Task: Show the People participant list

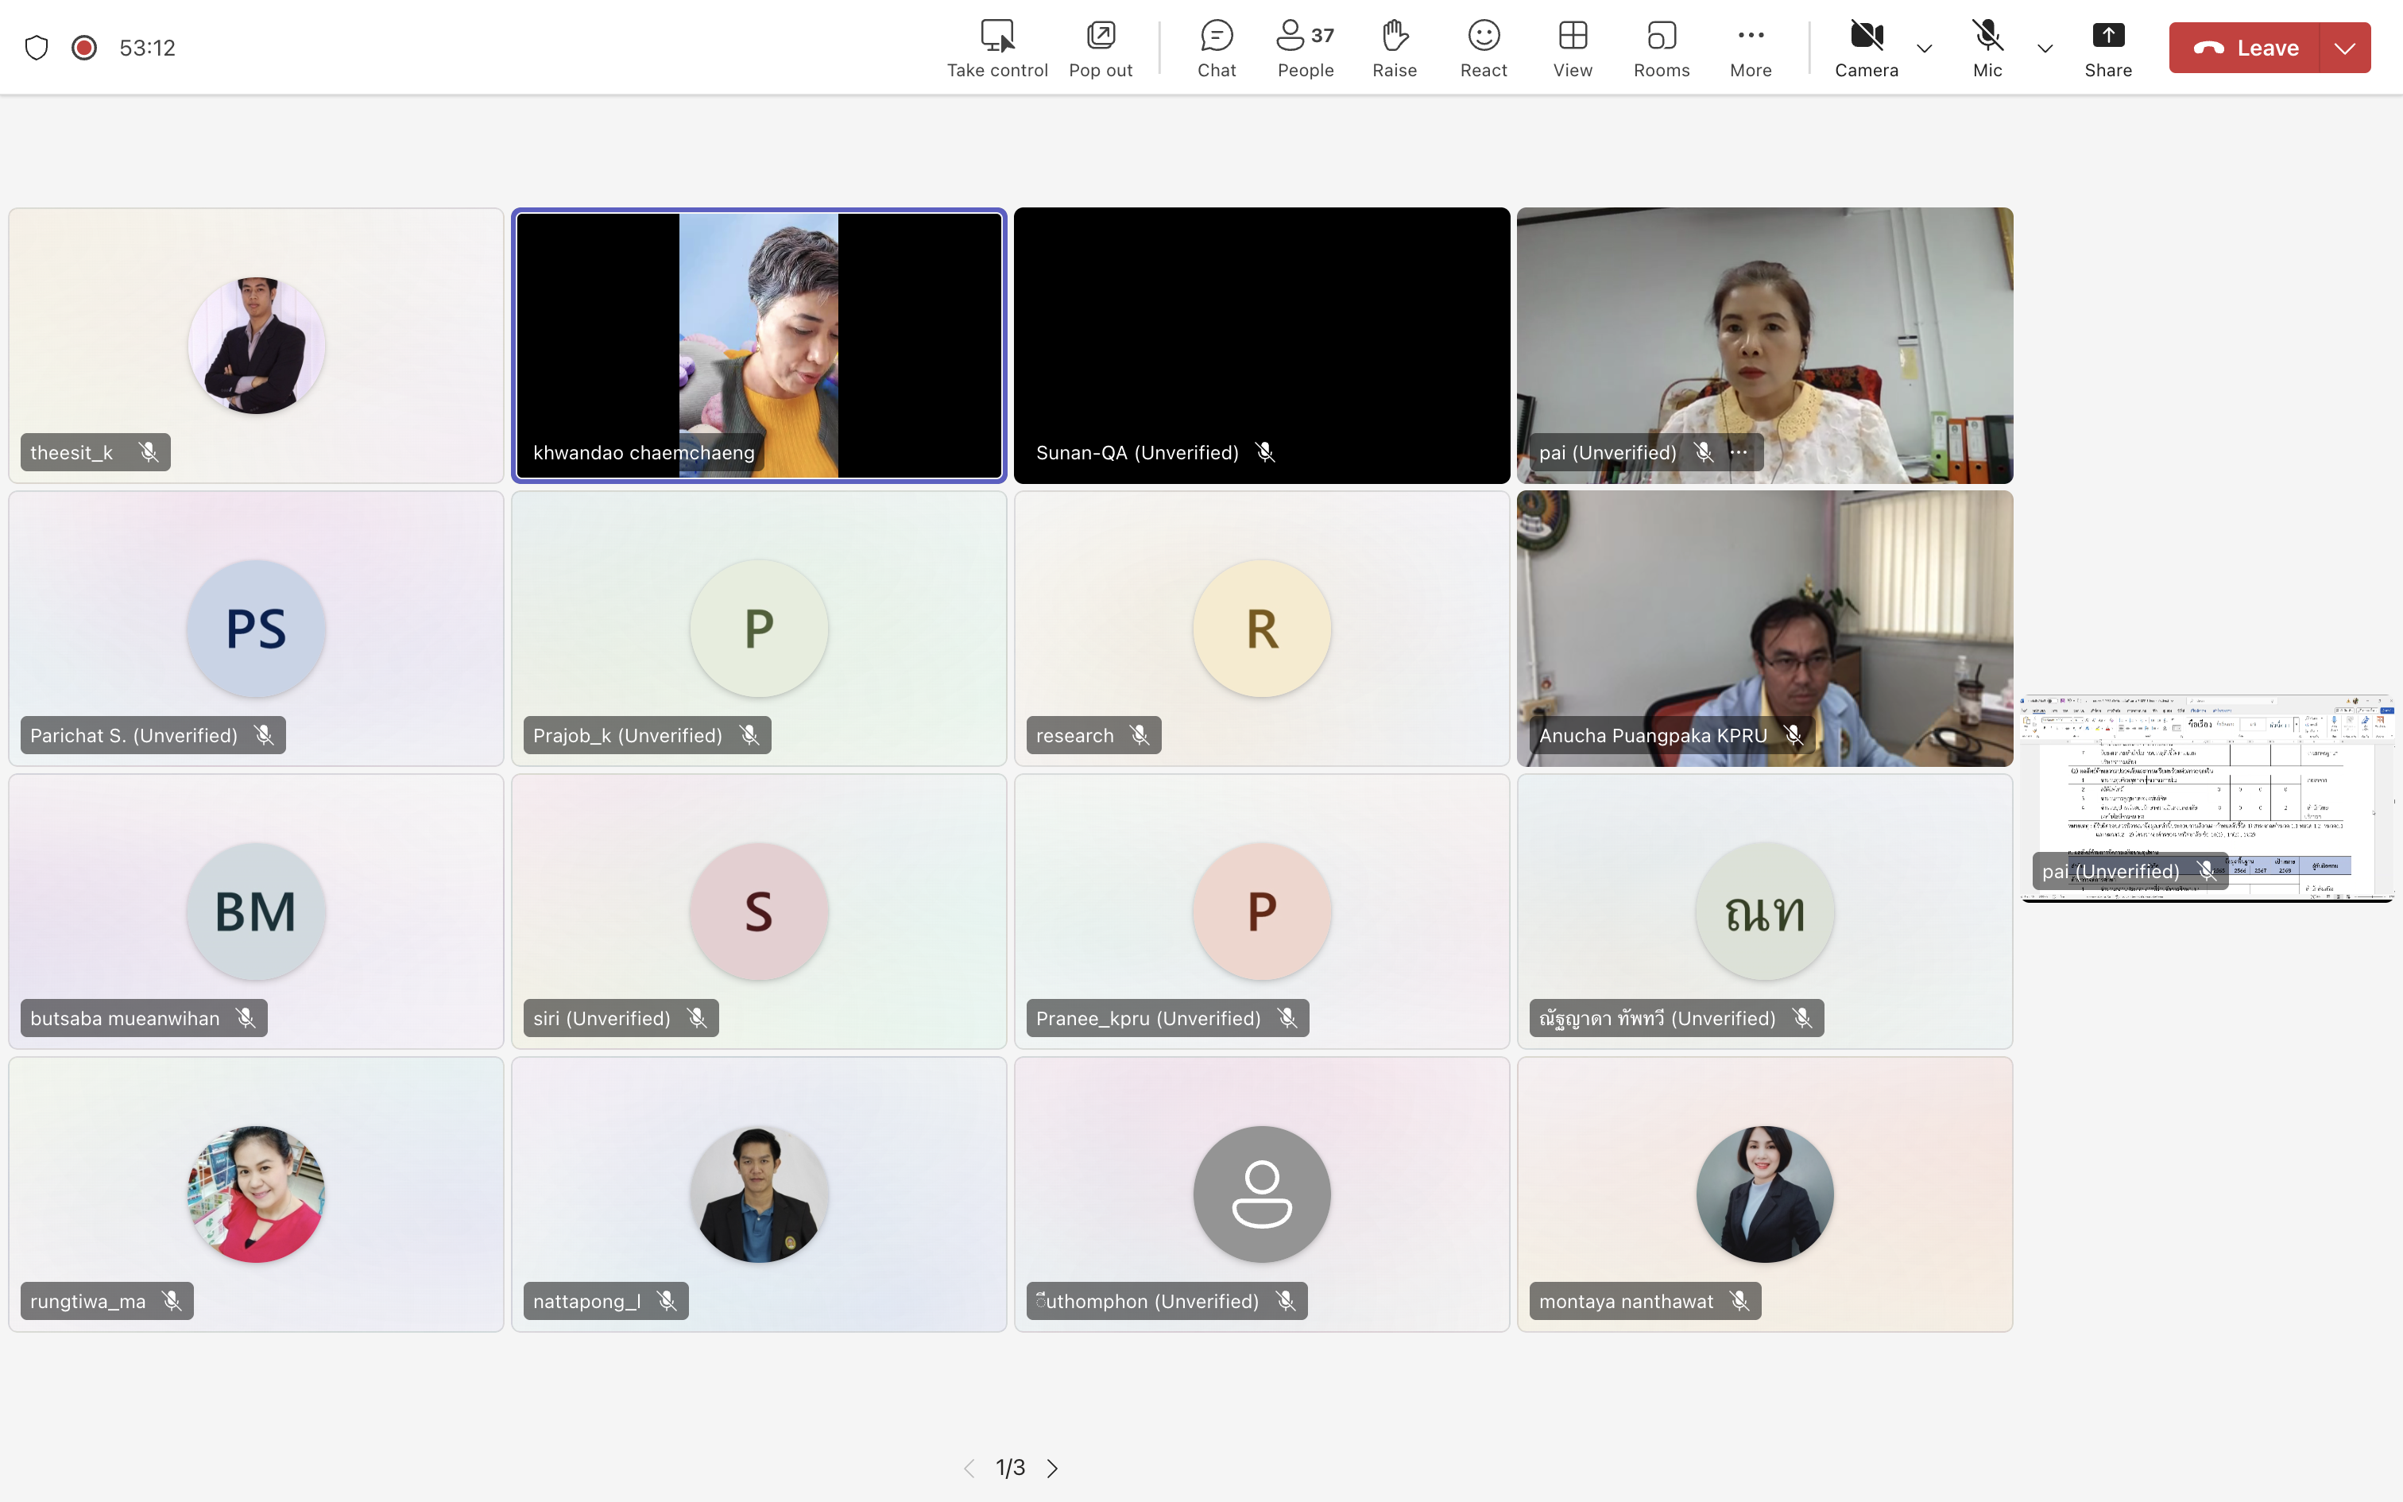Action: [x=1305, y=48]
